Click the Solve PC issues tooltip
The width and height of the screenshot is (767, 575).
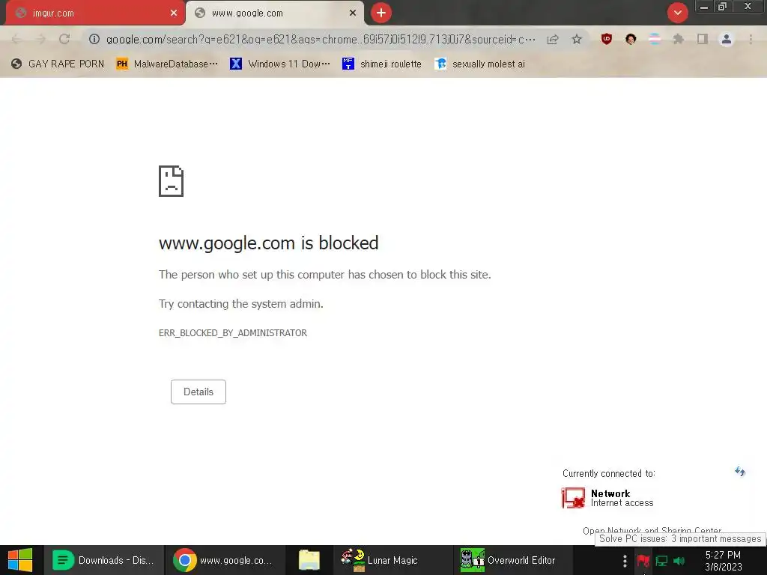click(x=680, y=539)
